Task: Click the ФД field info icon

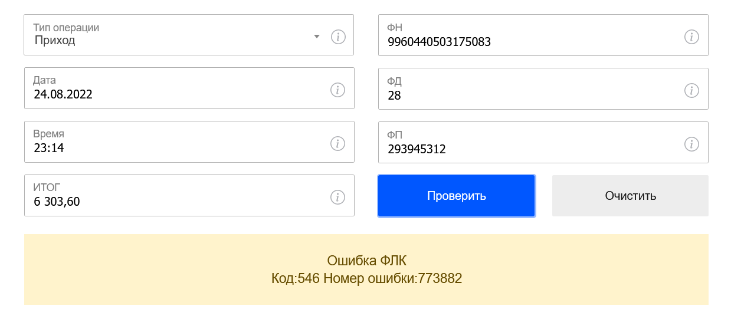Action: pyautogui.click(x=691, y=90)
